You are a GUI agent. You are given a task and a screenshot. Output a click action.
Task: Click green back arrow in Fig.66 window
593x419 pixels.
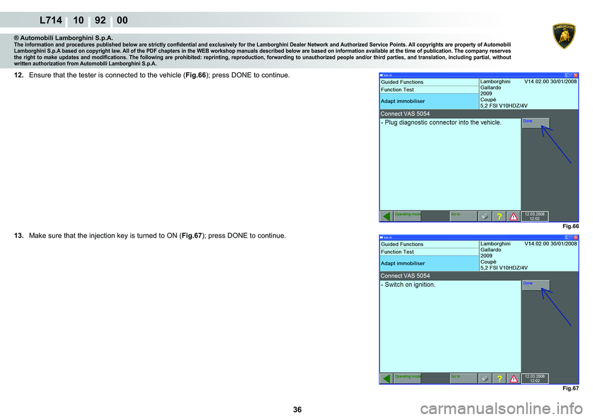pyautogui.click(x=386, y=216)
